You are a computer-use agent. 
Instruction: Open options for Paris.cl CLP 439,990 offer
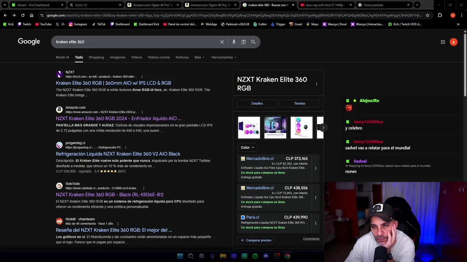tap(316, 223)
